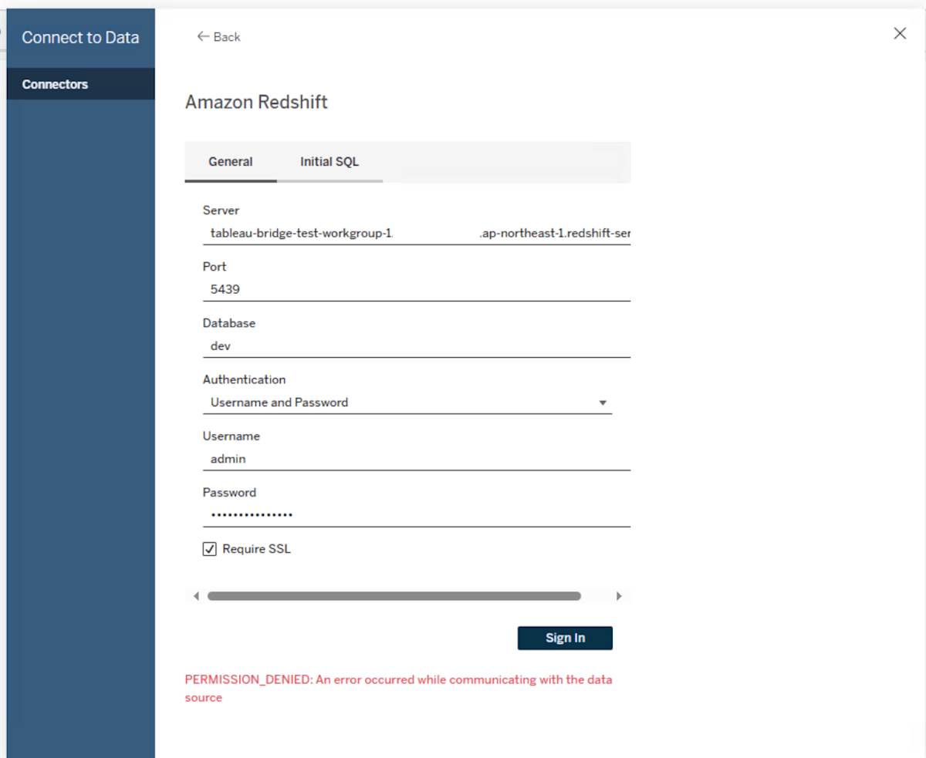This screenshot has width=926, height=758.
Task: Open the Initial SQL tab
Action: 330,162
